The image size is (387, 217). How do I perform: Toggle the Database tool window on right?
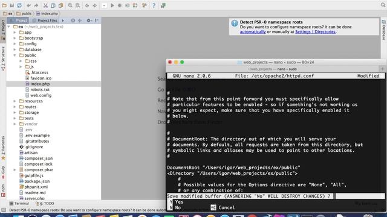tap(383, 30)
